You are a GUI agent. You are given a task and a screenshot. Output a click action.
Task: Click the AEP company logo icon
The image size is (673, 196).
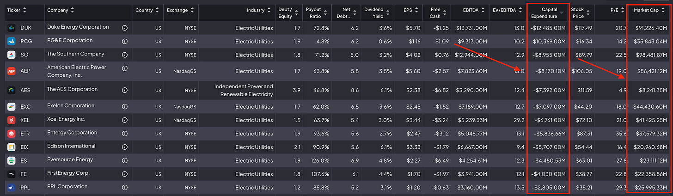pos(12,72)
